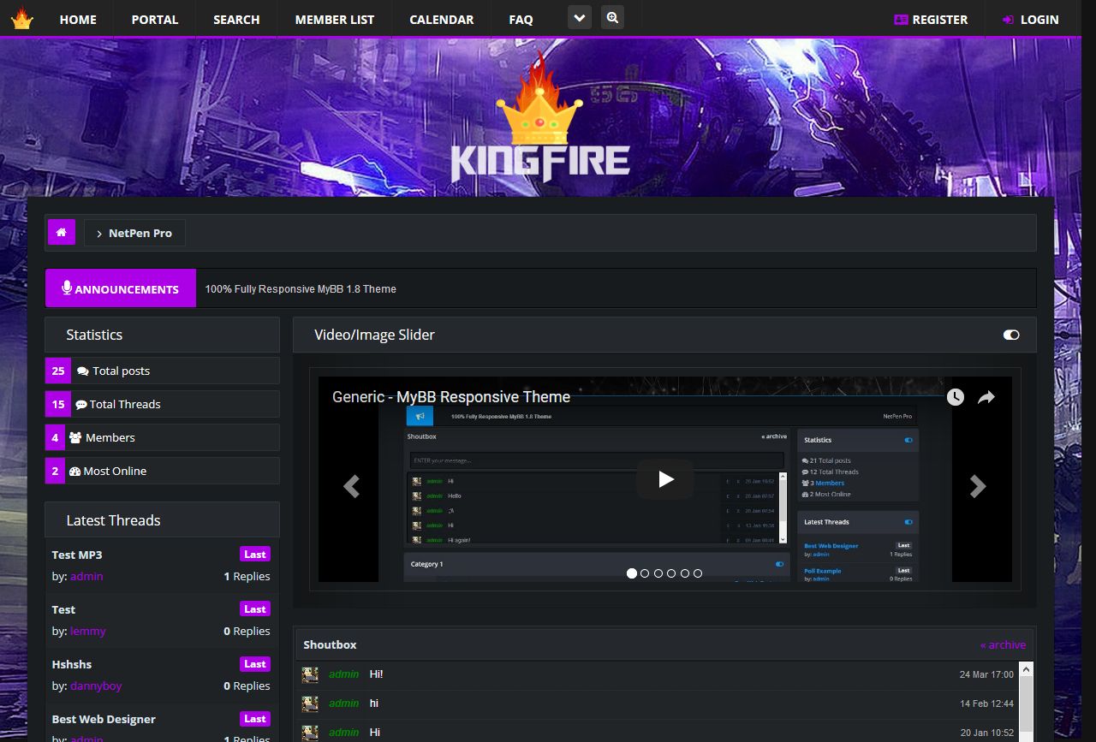
Task: Open lemmy's profile link
Action: coord(88,632)
